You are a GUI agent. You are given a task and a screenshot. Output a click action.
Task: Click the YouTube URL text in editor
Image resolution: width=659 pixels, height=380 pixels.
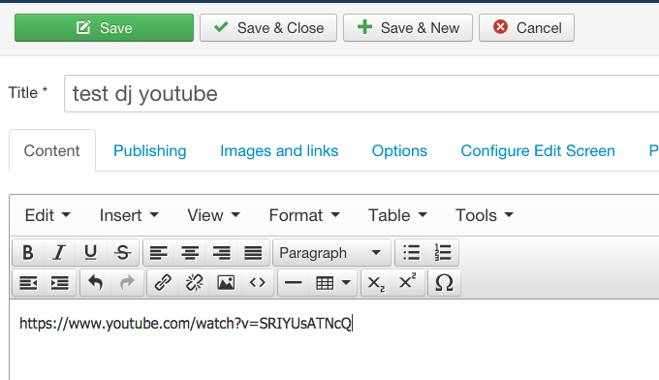(x=185, y=323)
